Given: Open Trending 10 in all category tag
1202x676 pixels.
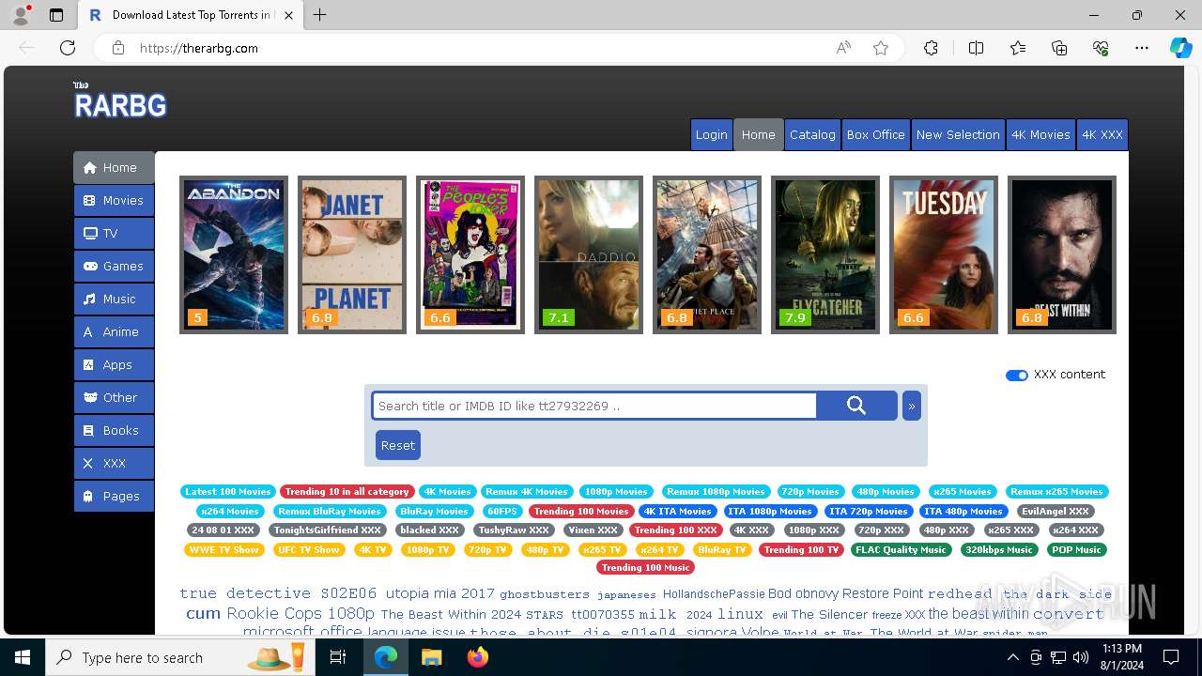Looking at the screenshot, I should [x=347, y=492].
